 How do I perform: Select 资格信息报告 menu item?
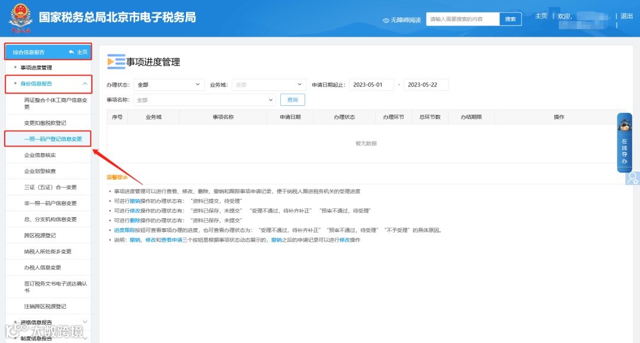pyautogui.click(x=36, y=322)
